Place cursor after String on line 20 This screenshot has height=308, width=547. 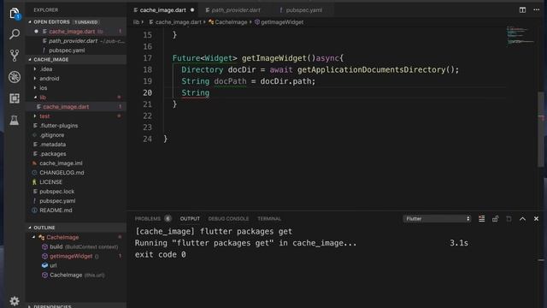pos(210,93)
